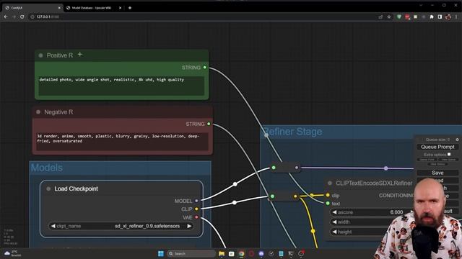Click the Positive R STRING output socket

(205, 68)
